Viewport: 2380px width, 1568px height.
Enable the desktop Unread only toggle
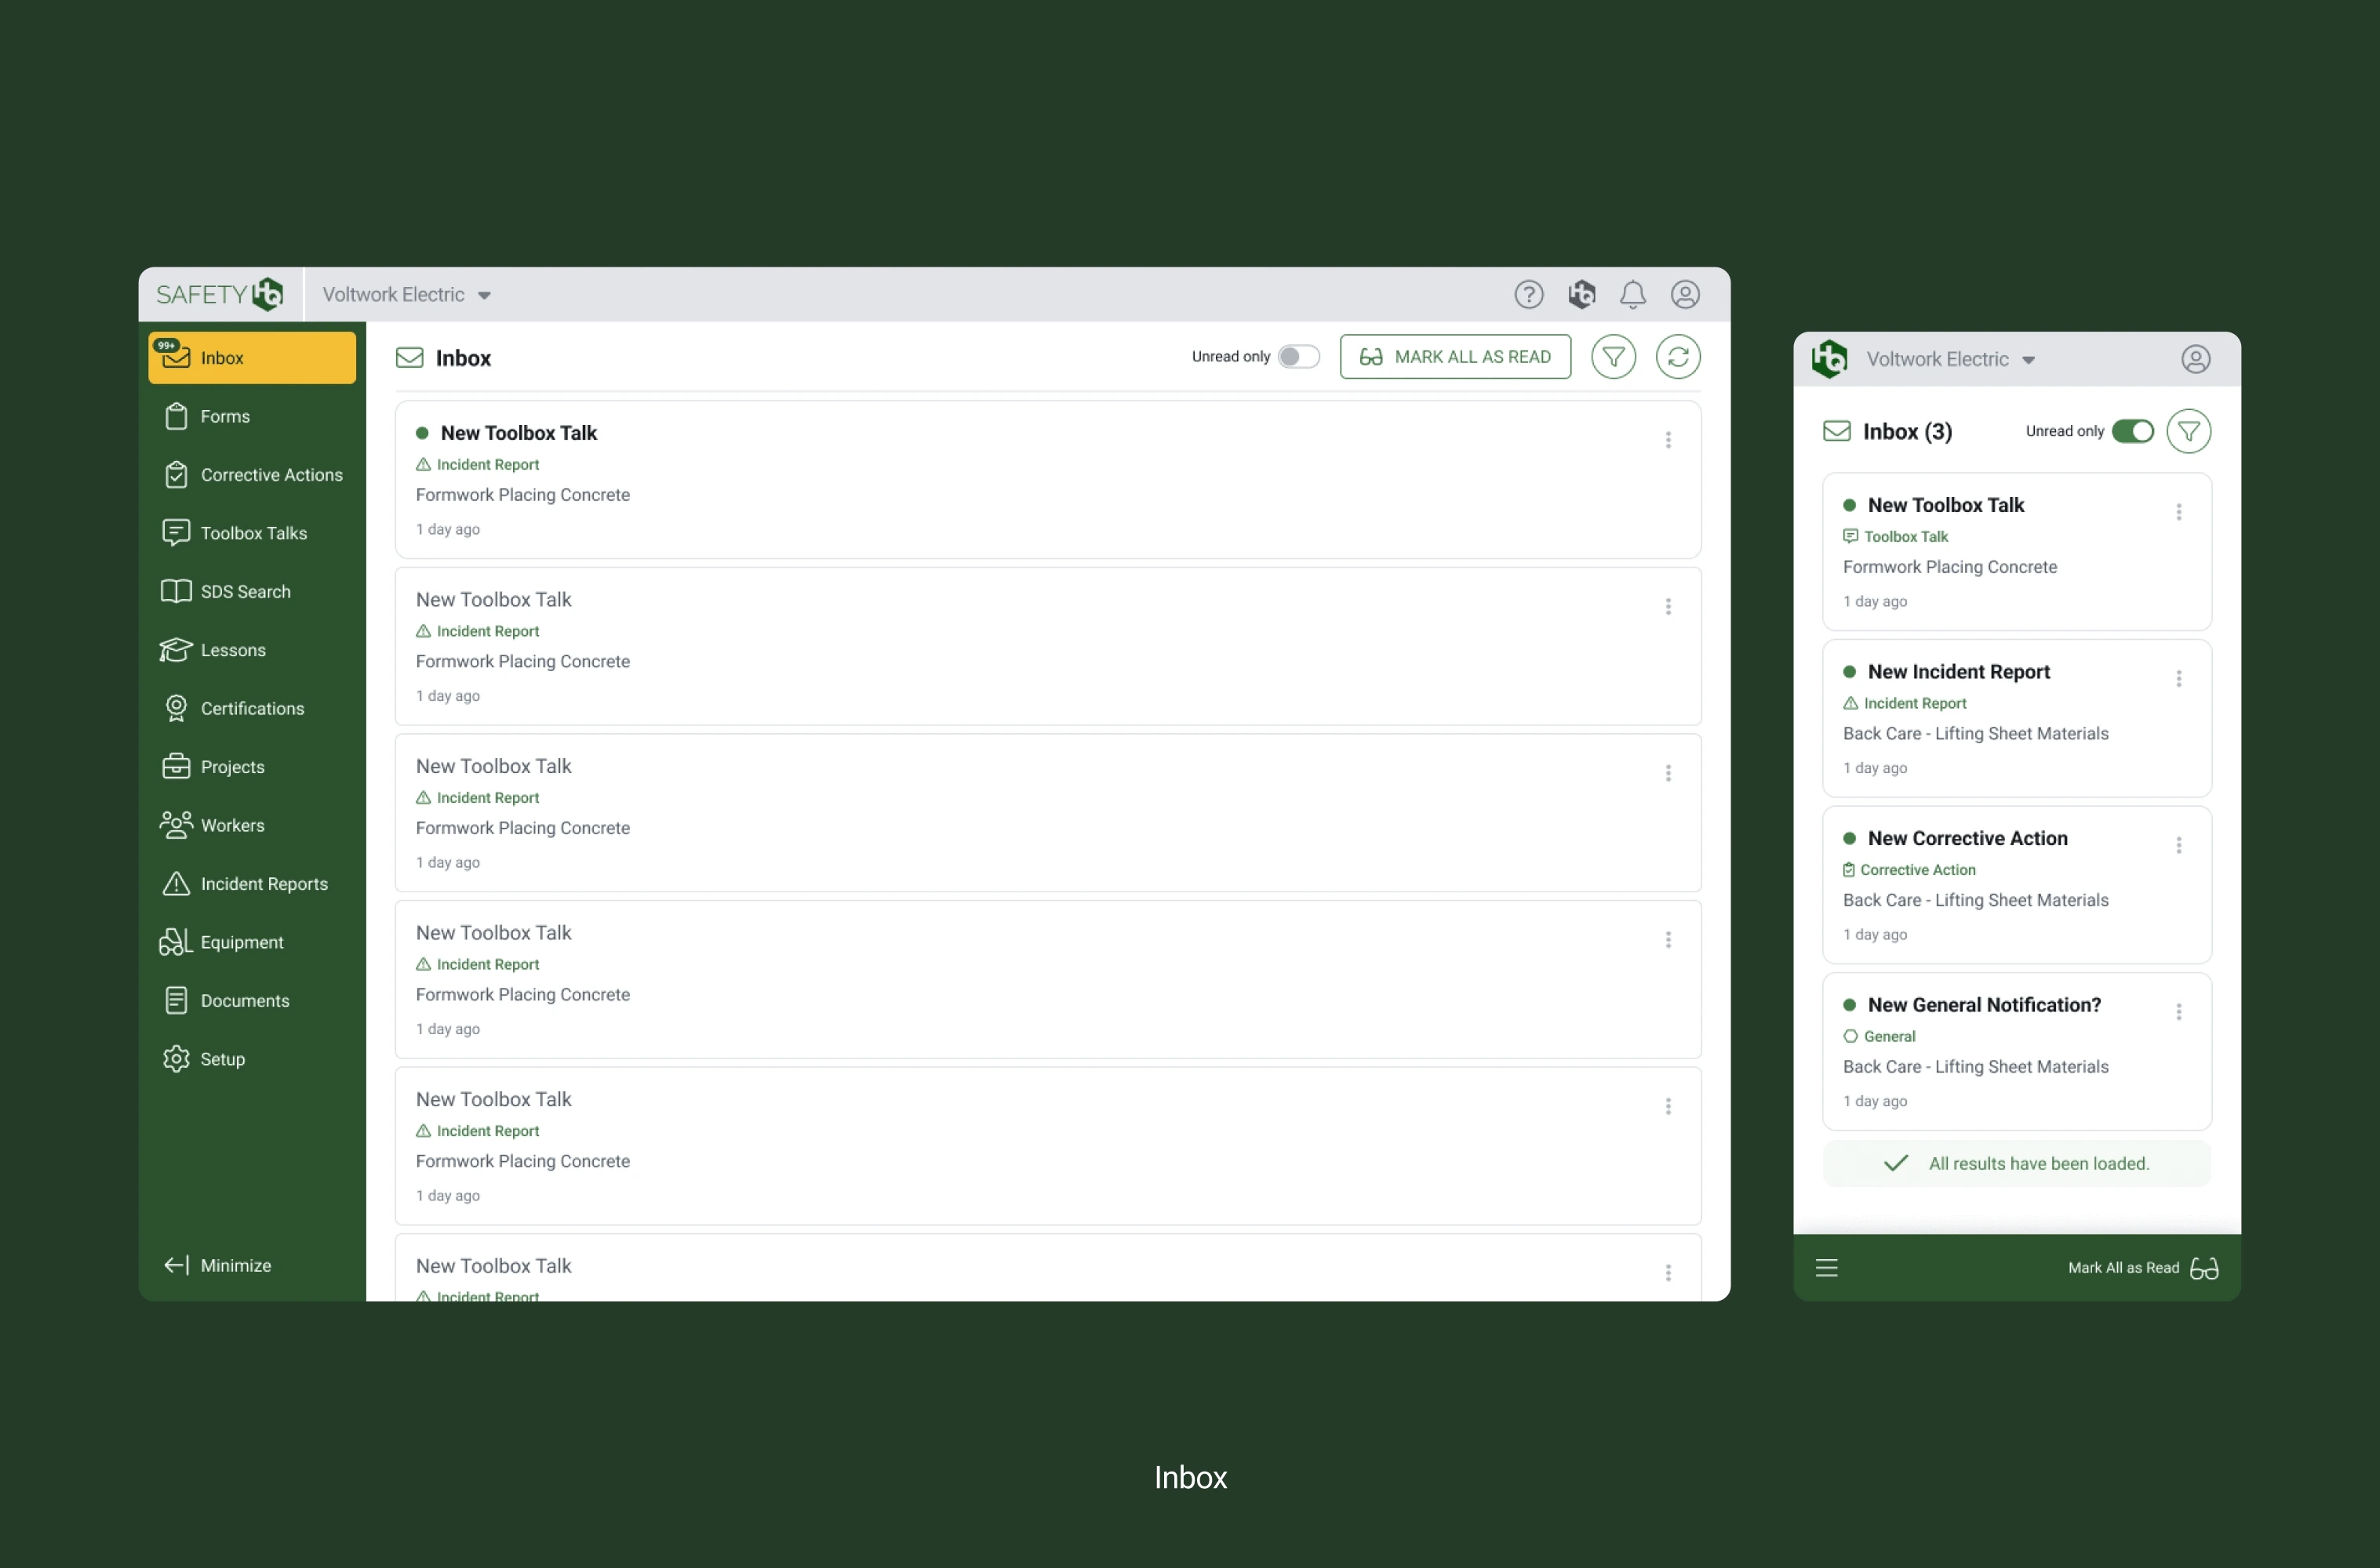pos(1297,357)
